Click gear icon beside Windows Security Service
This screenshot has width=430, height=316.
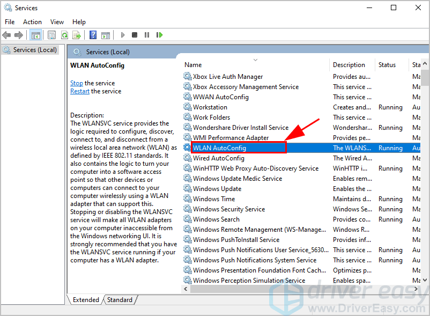click(x=188, y=209)
